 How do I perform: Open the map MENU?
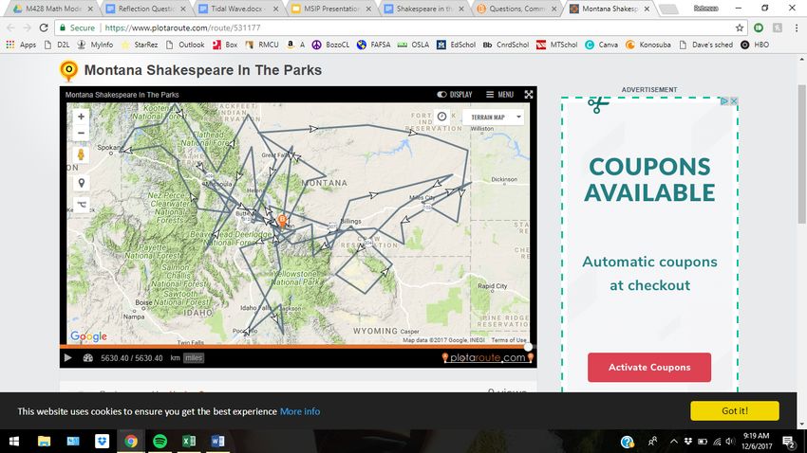499,95
